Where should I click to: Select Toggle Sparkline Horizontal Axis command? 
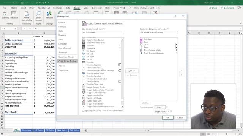point(100,107)
